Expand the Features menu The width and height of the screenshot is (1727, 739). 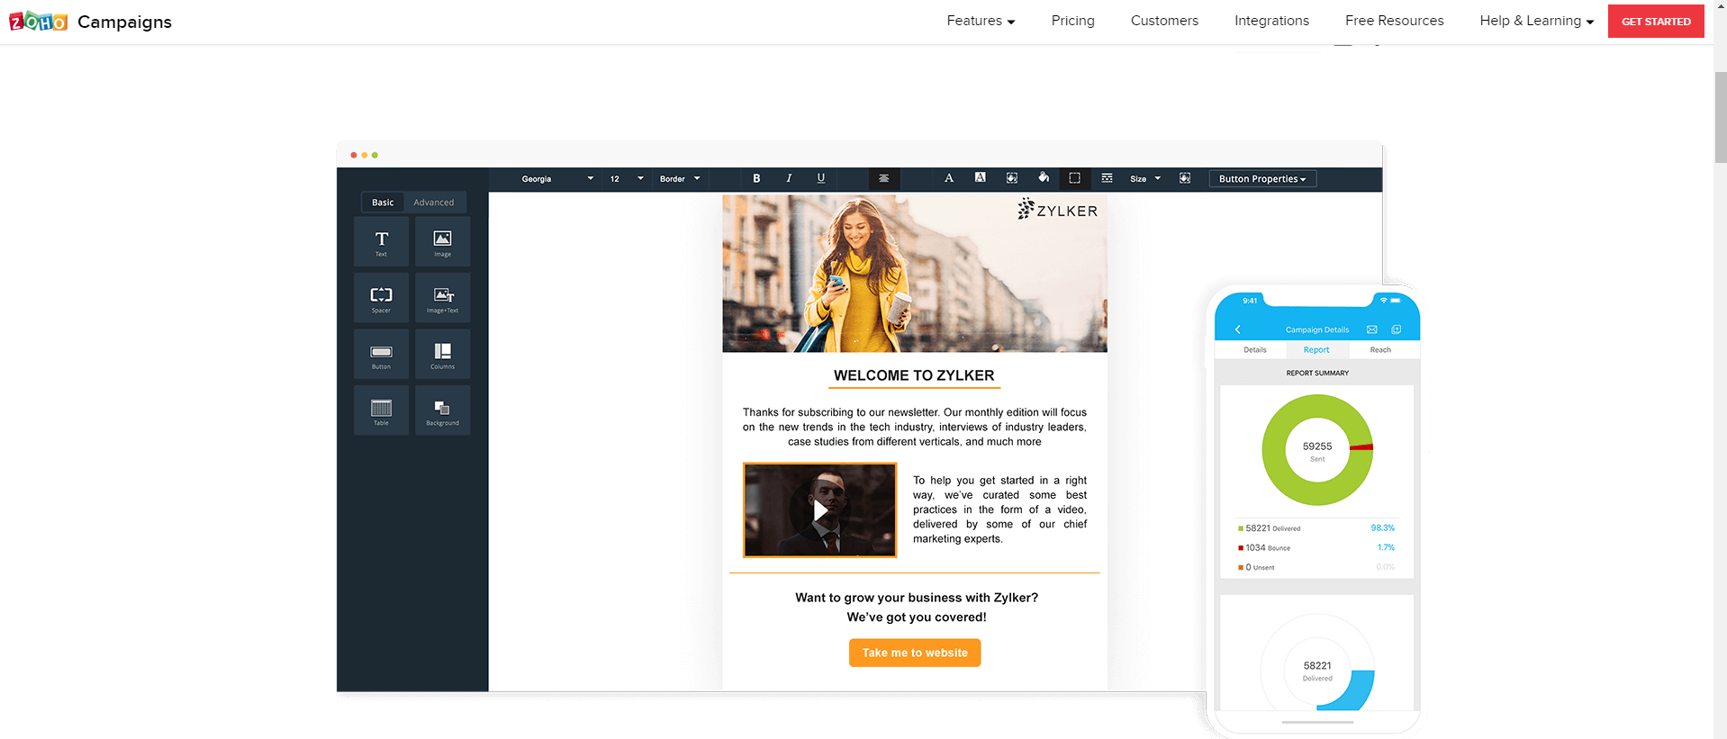981,21
